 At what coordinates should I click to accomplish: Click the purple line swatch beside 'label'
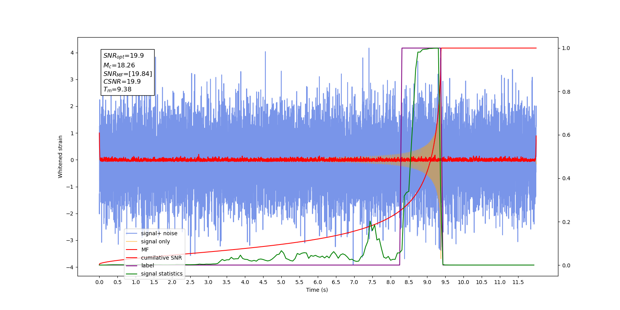[132, 266]
